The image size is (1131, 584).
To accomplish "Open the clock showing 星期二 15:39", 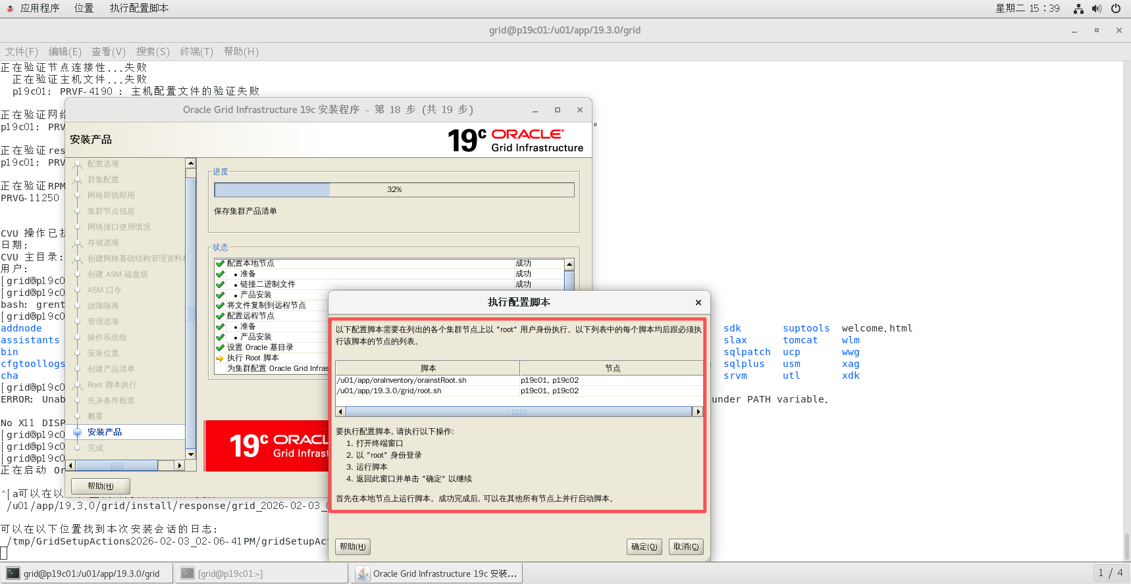I will tap(1028, 9).
